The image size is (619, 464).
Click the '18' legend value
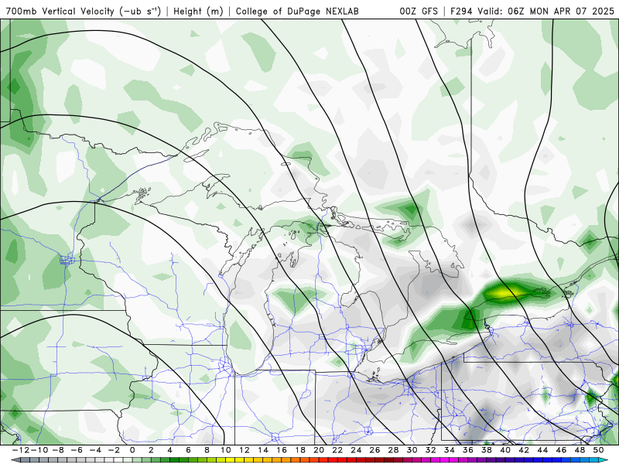click(300, 450)
